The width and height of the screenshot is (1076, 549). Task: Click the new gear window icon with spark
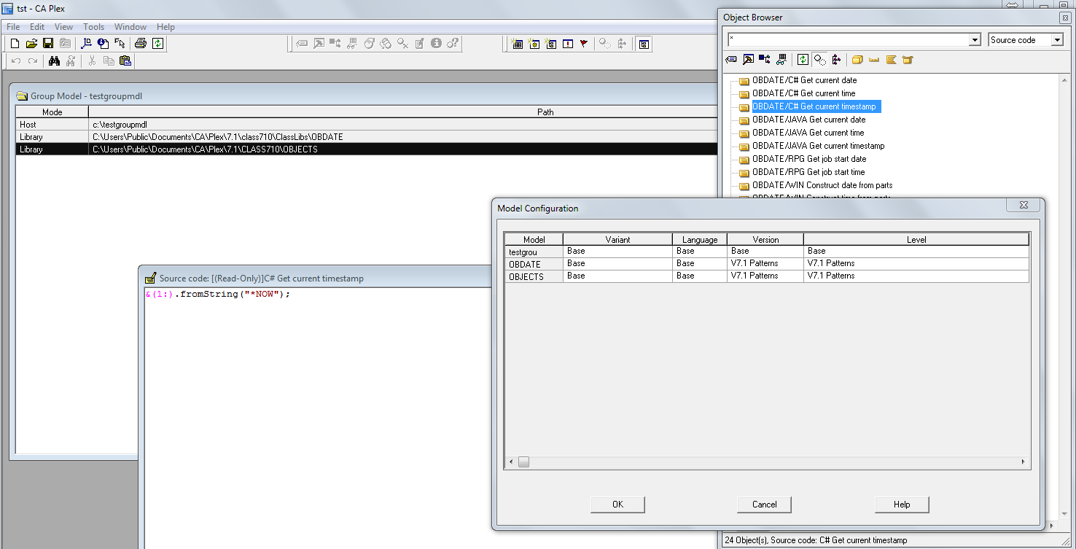(x=534, y=44)
